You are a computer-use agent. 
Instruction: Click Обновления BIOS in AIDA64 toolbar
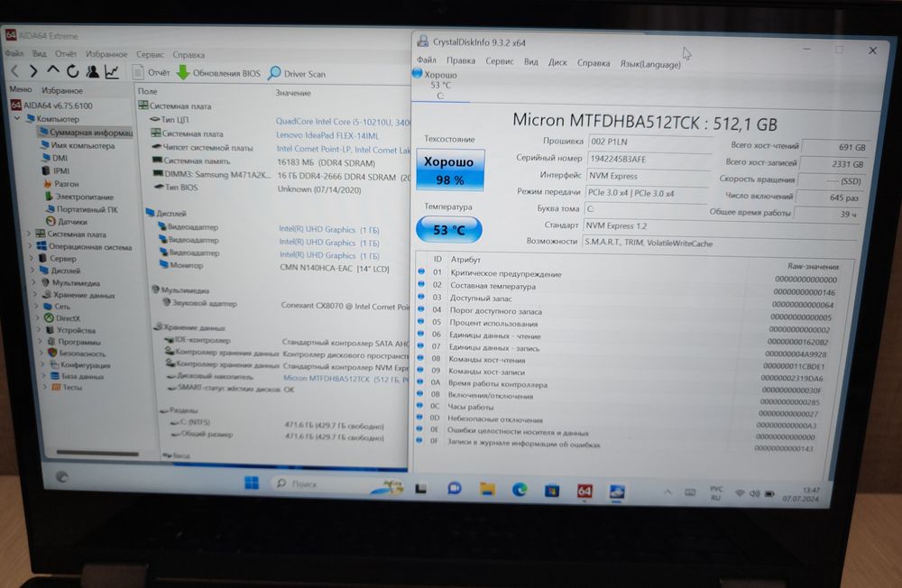click(x=218, y=73)
